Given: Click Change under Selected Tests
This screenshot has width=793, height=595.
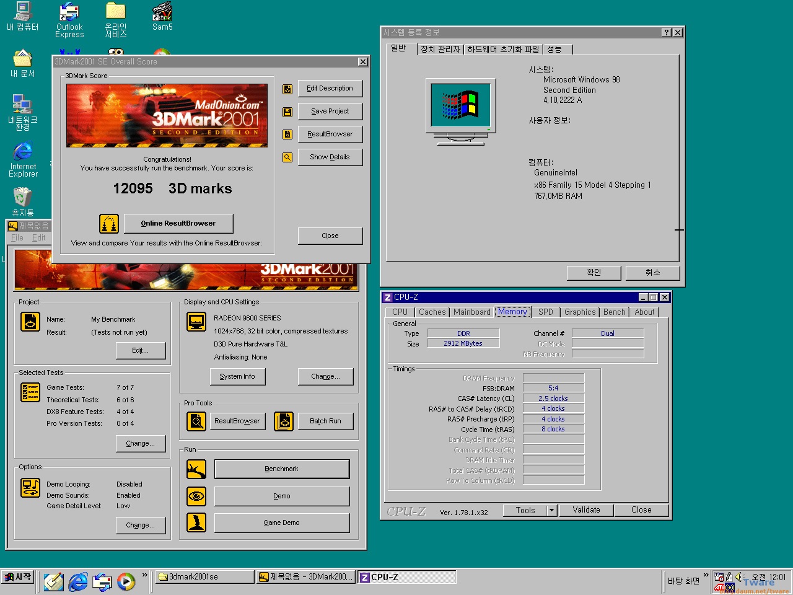Looking at the screenshot, I should tap(141, 444).
